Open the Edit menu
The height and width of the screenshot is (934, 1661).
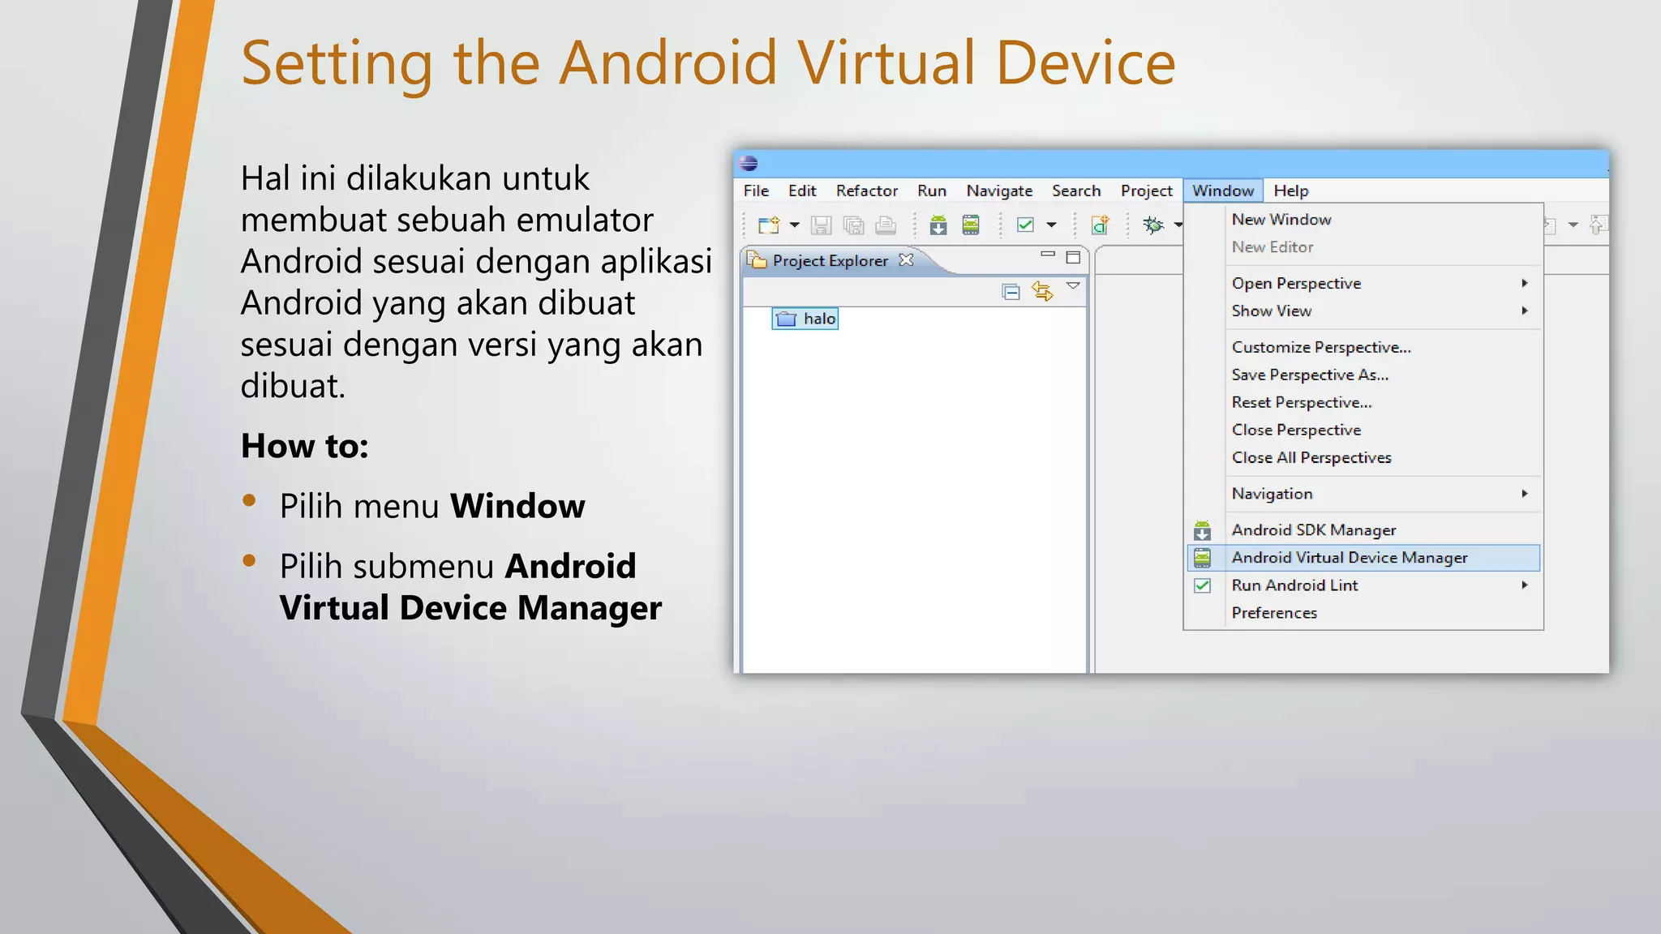tap(802, 191)
